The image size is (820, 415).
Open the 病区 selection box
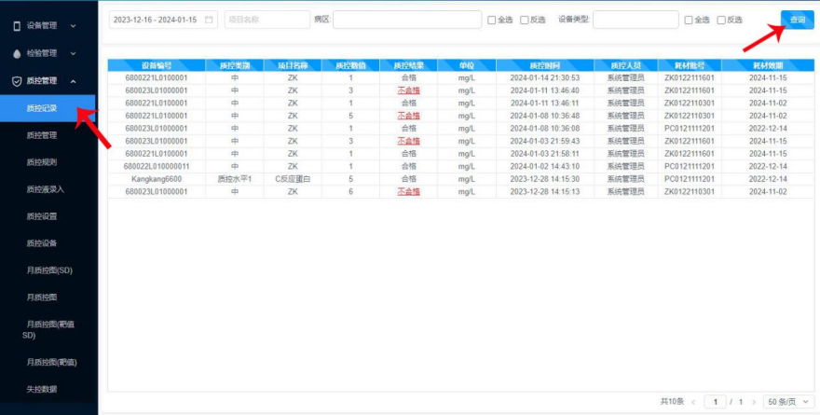[407, 20]
